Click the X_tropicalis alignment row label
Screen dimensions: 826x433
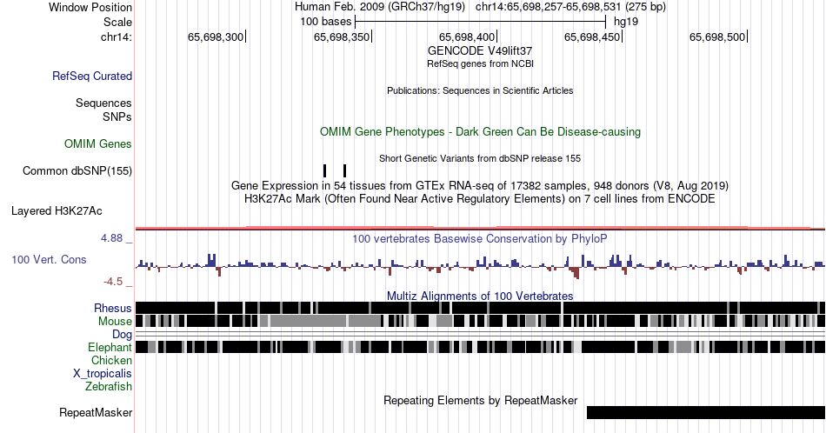pos(103,374)
